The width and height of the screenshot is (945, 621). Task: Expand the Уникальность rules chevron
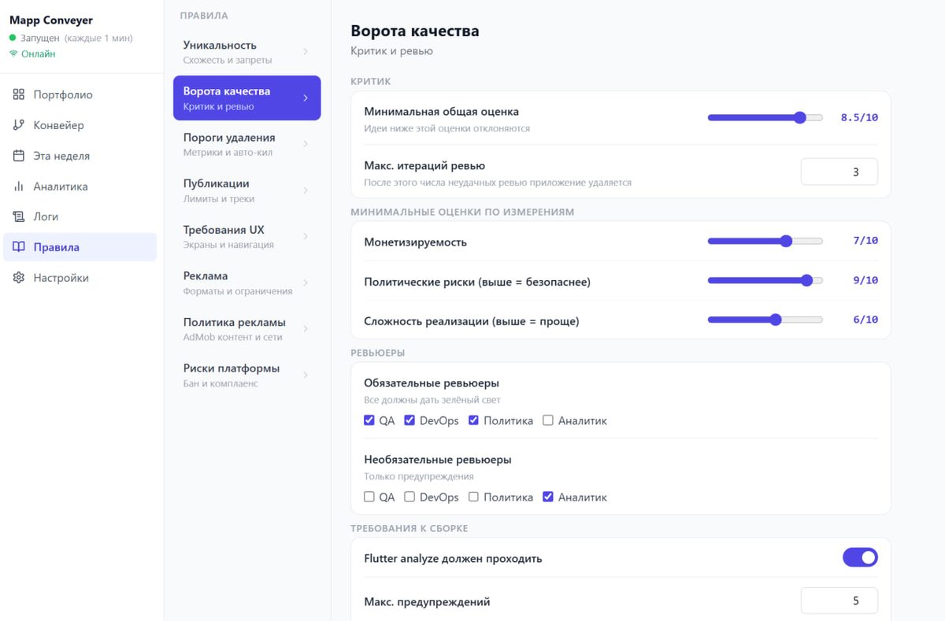pyautogui.click(x=306, y=52)
